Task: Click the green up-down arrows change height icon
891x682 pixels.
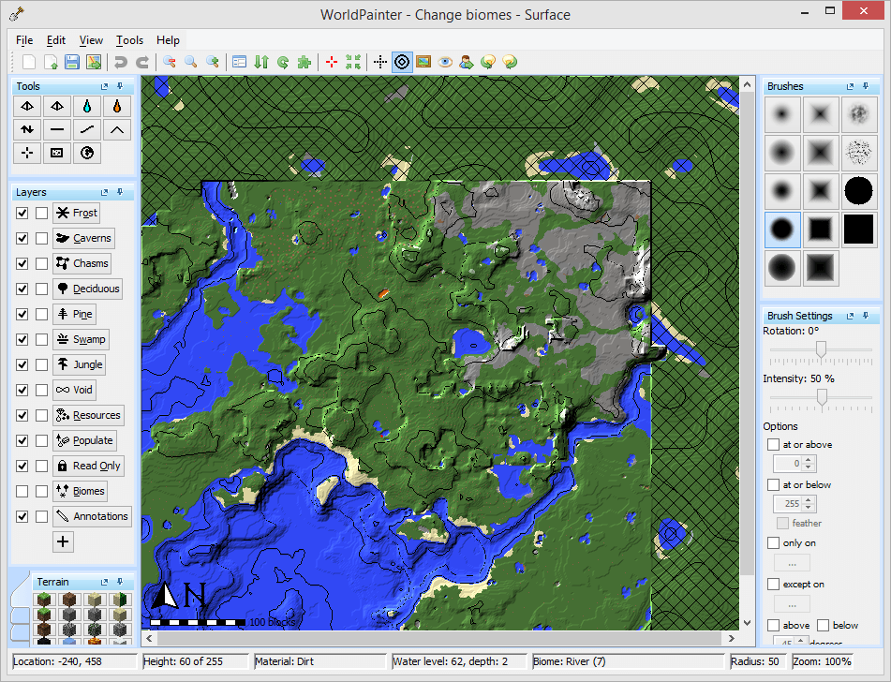Action: point(261,62)
